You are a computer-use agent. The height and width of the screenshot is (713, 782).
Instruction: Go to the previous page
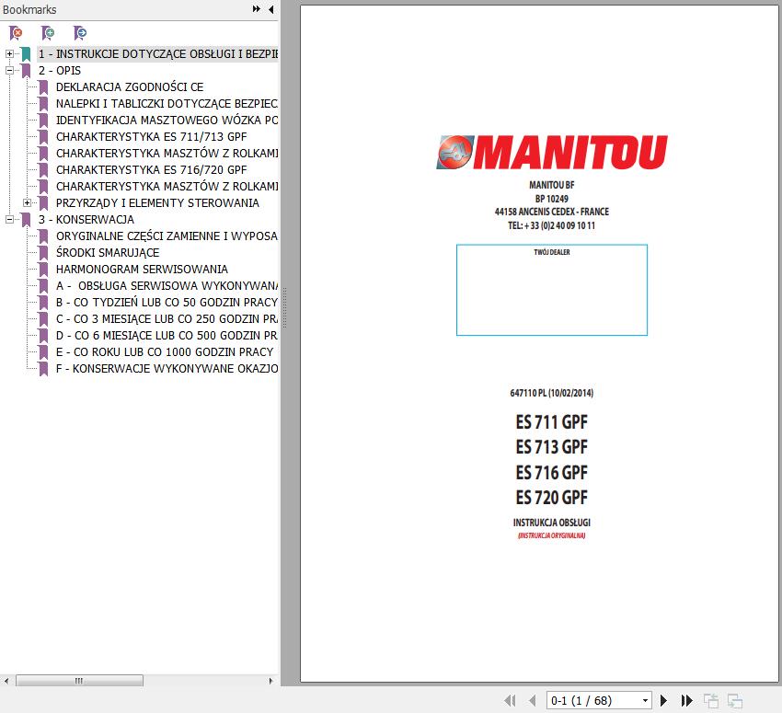tap(532, 700)
